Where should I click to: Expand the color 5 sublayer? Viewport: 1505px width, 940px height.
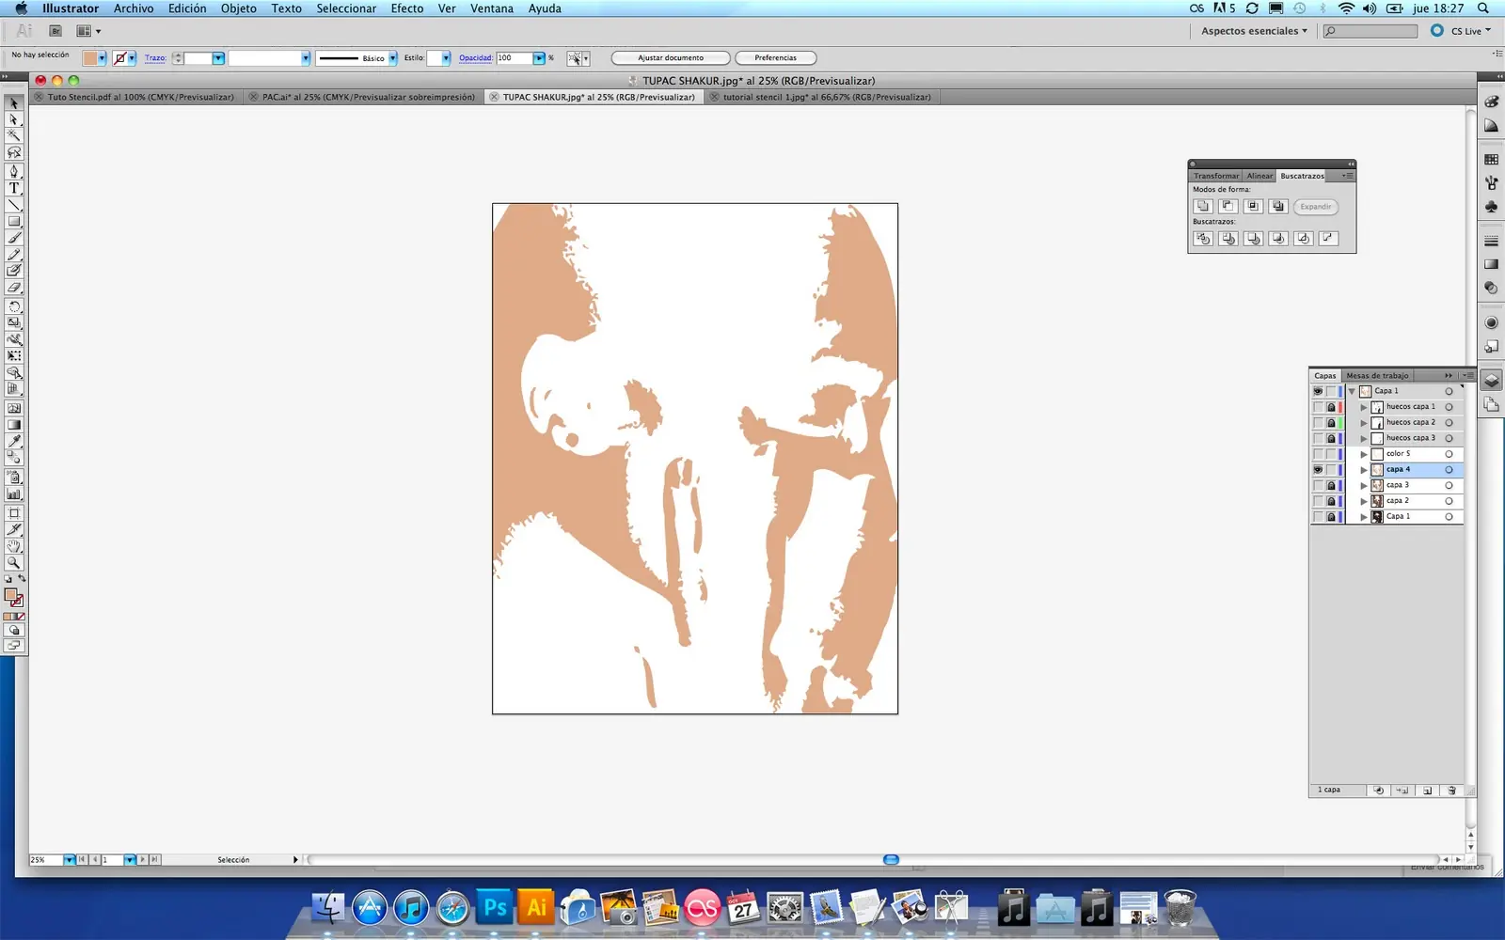[x=1364, y=454]
